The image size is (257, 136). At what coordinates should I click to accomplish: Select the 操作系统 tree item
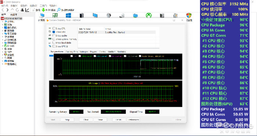click(x=12, y=27)
